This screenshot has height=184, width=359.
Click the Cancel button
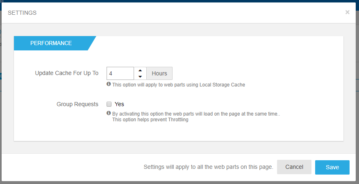294,167
